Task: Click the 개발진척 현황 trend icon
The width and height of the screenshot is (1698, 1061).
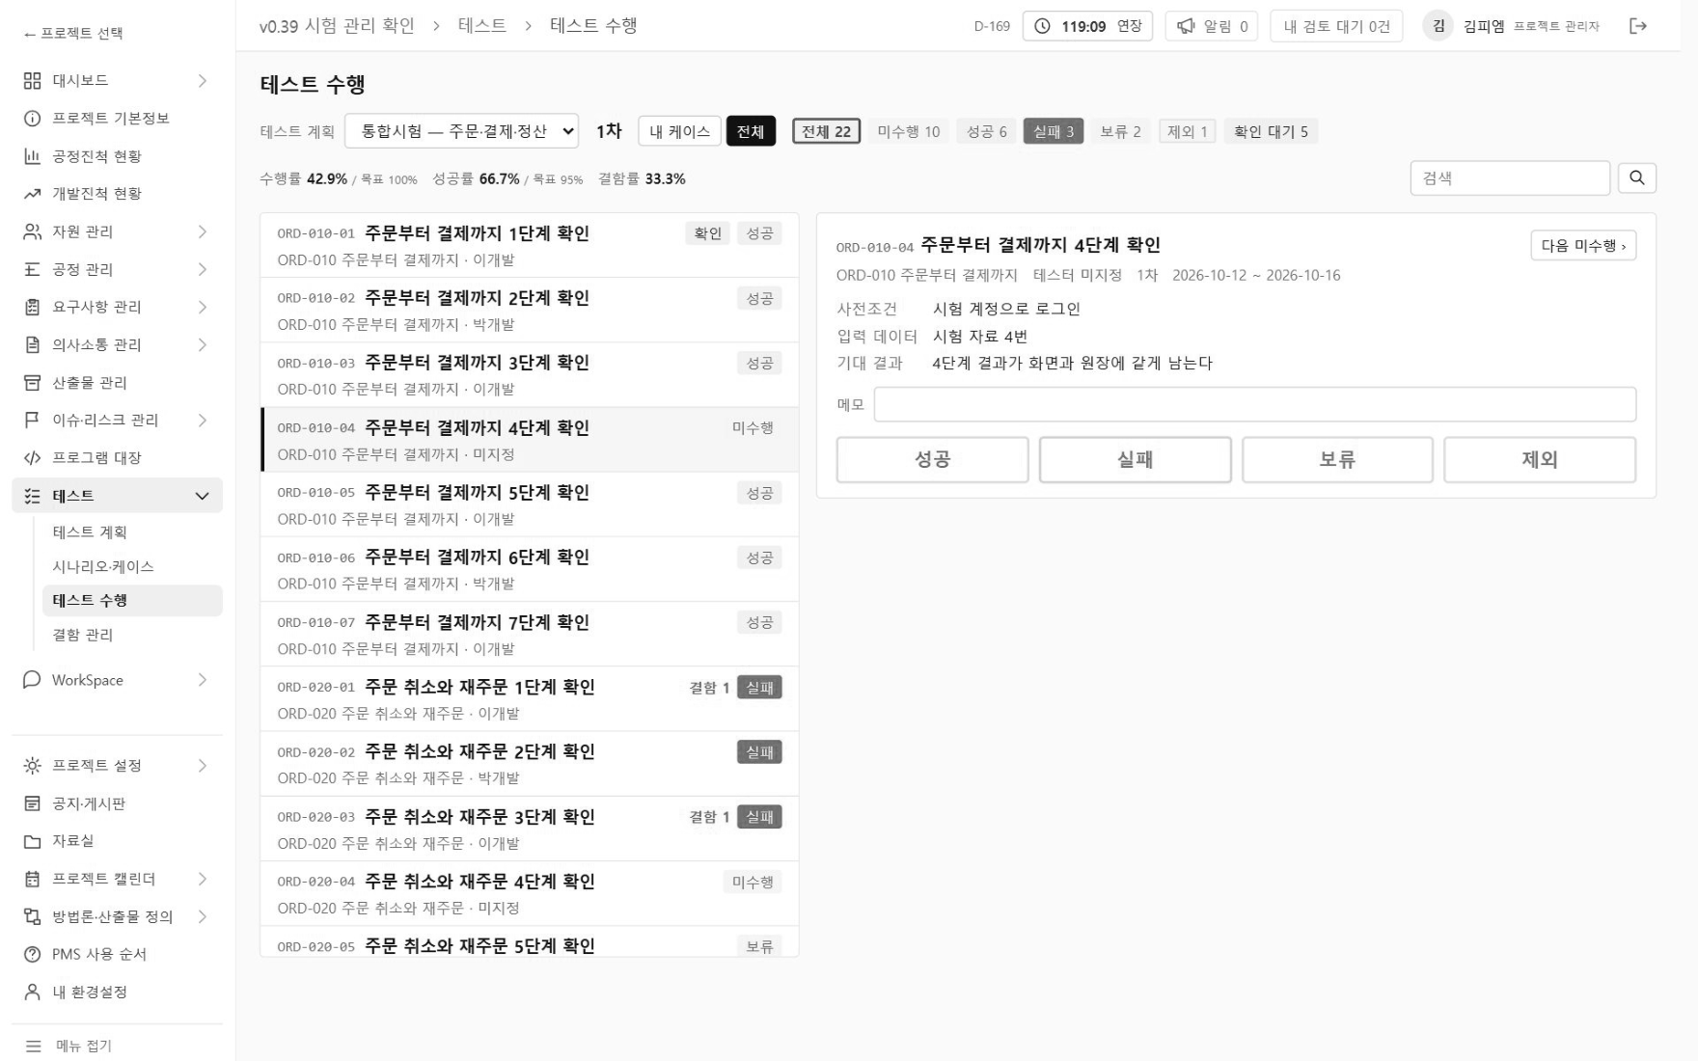Action: pyautogui.click(x=32, y=194)
